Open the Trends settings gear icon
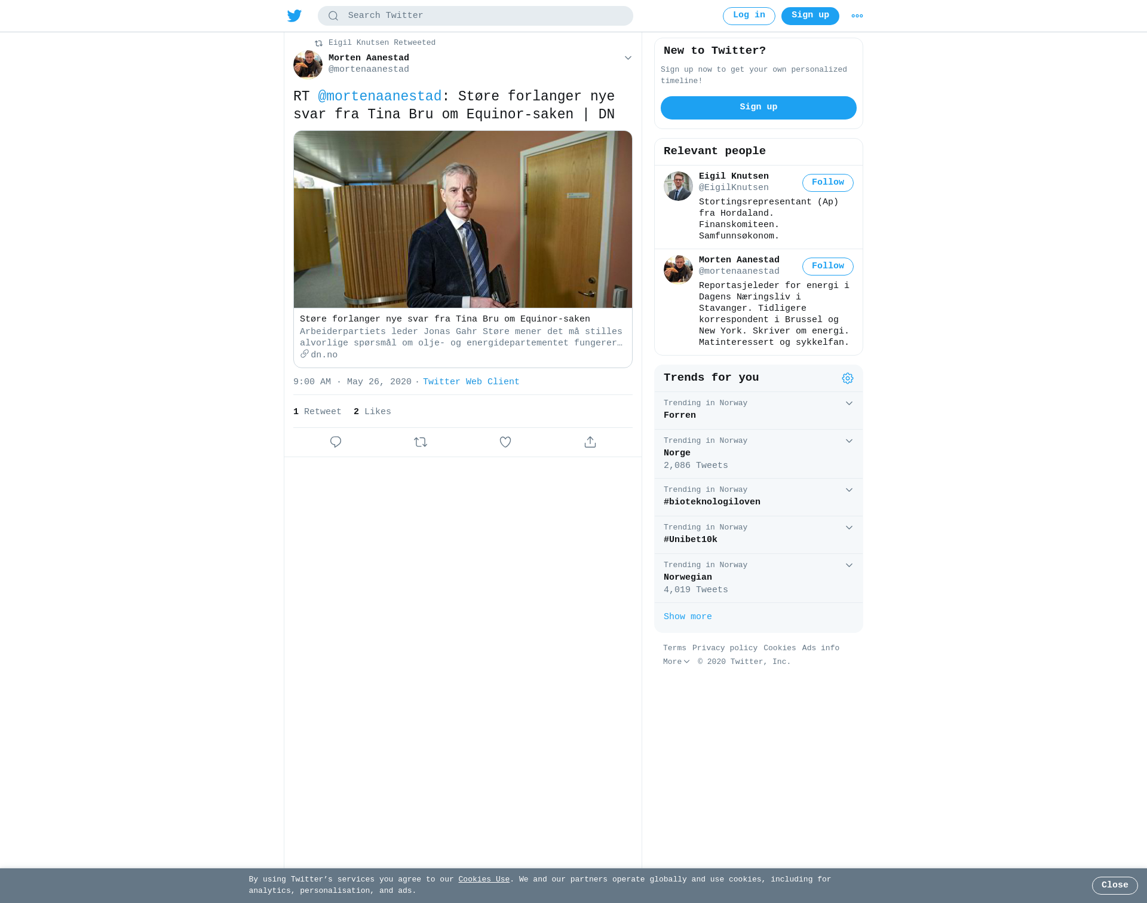 [x=848, y=378]
